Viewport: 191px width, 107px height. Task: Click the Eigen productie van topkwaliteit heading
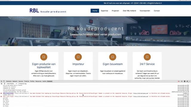44,66
